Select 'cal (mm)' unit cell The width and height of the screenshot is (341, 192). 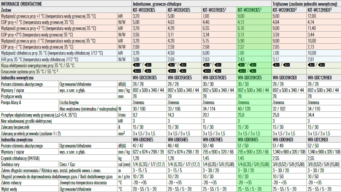tap(124, 164)
